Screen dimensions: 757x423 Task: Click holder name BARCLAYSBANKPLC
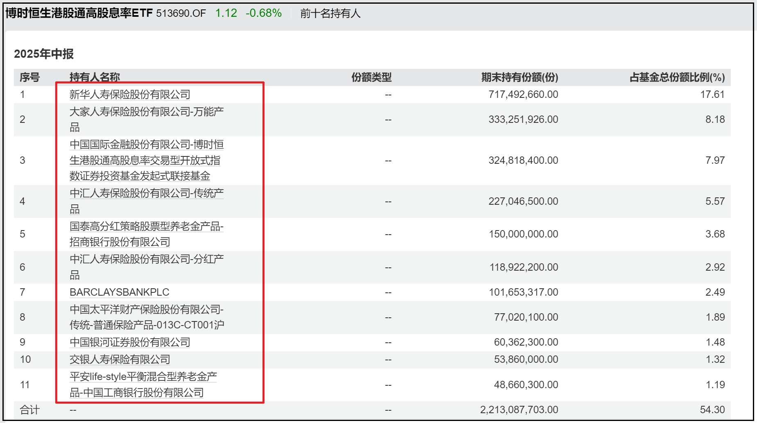(x=119, y=292)
